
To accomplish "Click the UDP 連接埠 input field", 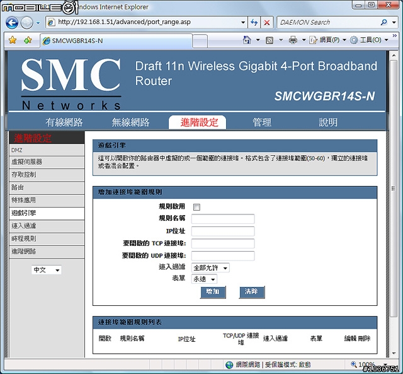I will tap(223, 255).
